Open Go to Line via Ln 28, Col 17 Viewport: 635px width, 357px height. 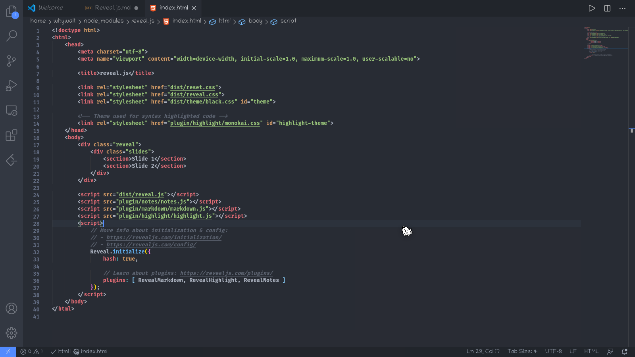pos(483,351)
